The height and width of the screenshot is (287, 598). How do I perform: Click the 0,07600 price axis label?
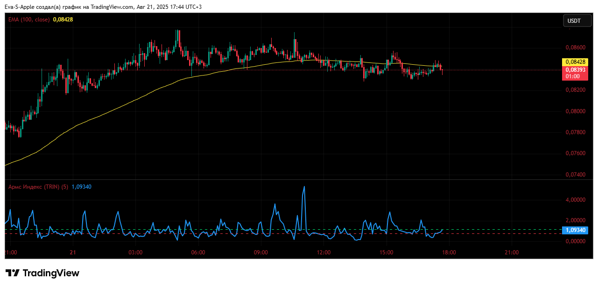point(575,154)
